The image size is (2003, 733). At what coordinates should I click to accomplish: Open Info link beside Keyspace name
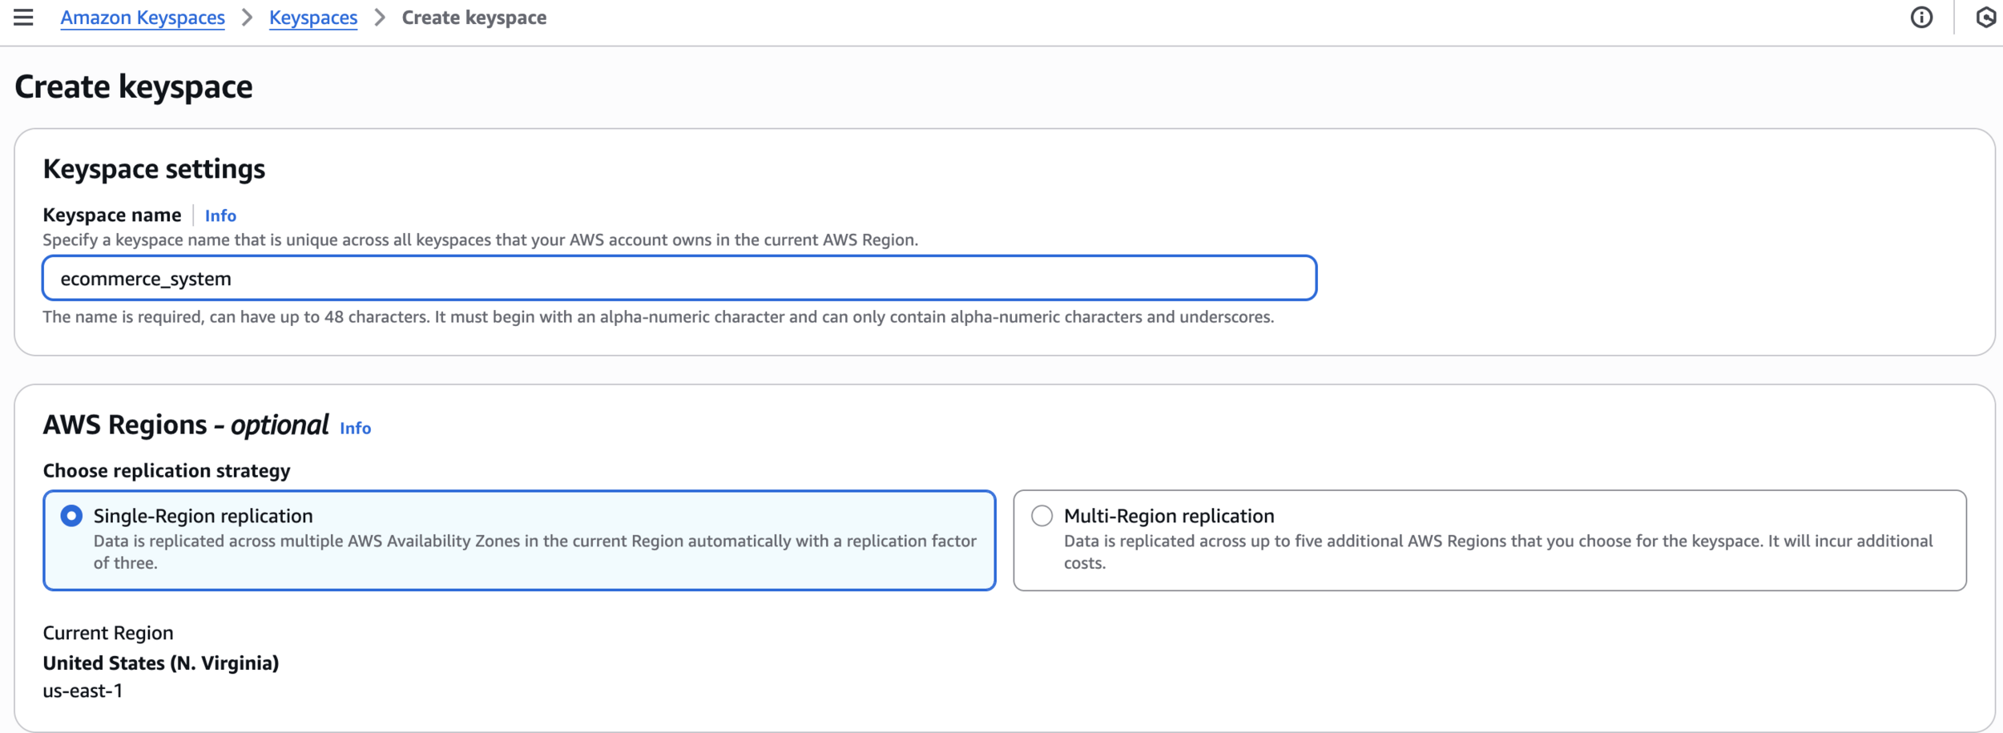coord(220,215)
